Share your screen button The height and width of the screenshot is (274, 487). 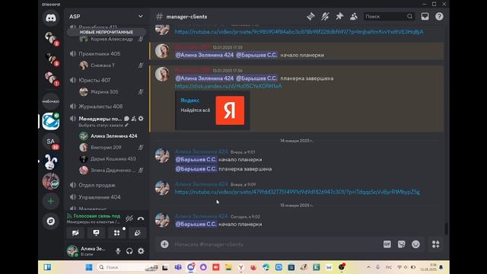(x=97, y=233)
